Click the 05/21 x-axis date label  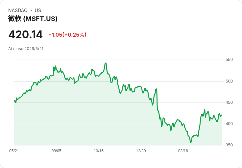tap(14, 151)
